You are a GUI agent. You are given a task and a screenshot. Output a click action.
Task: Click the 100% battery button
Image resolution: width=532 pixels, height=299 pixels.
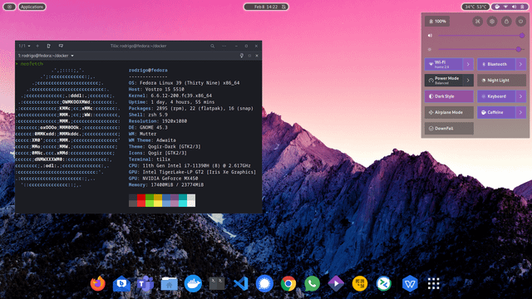click(x=437, y=22)
